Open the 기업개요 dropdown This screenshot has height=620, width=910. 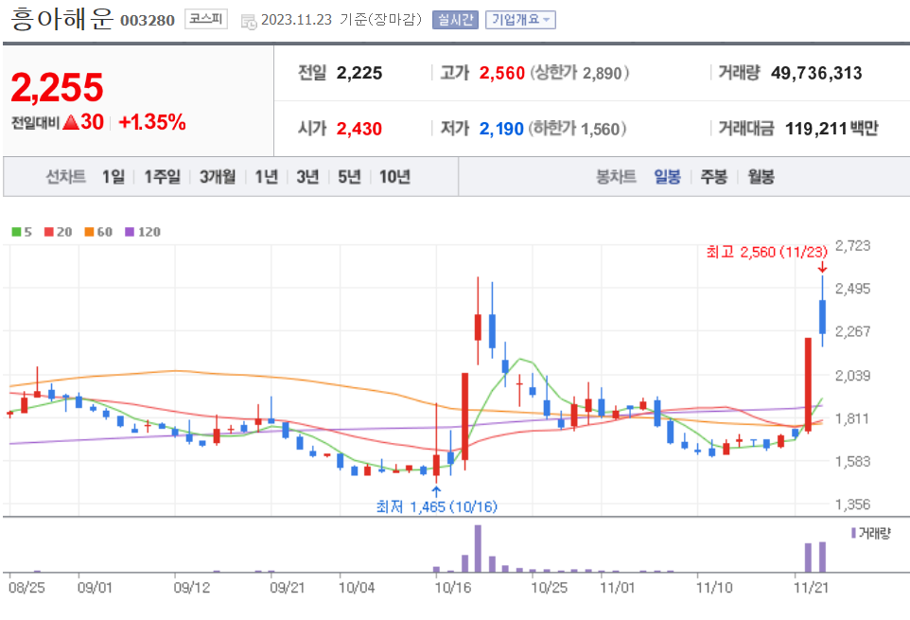[x=520, y=20]
